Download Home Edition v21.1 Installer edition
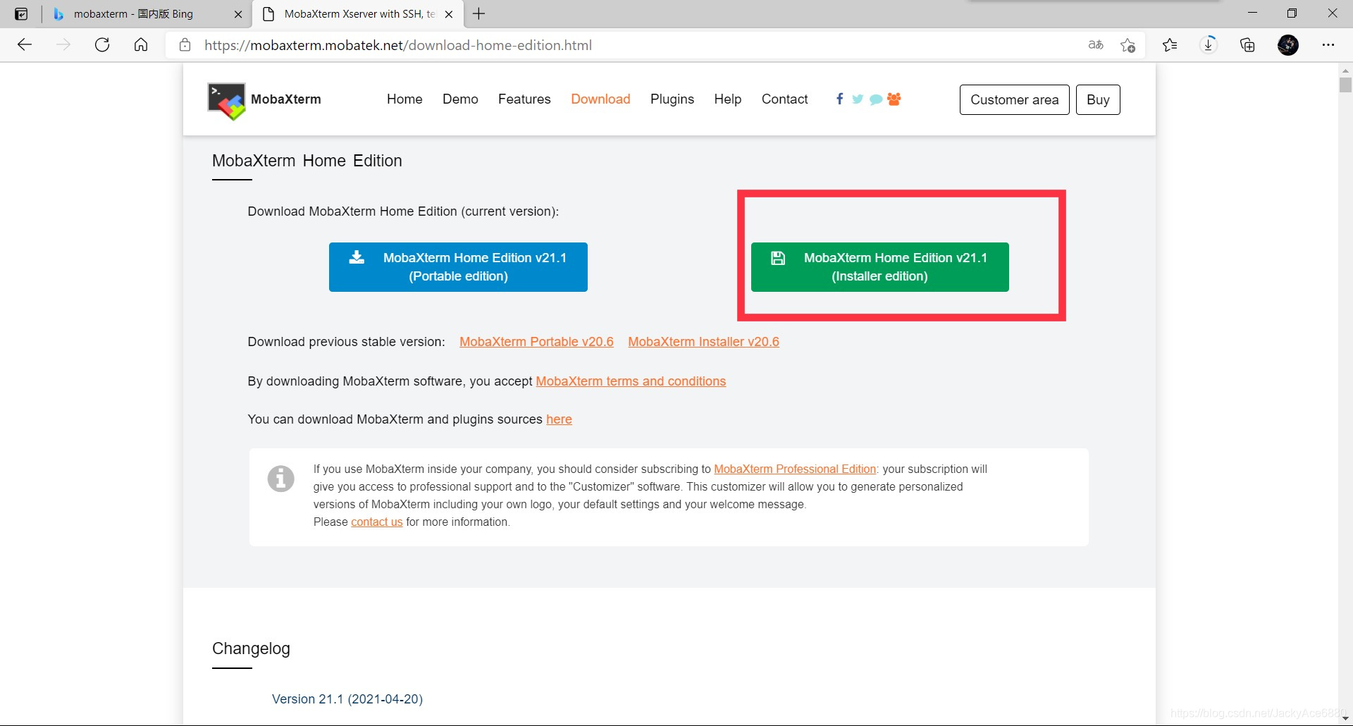The width and height of the screenshot is (1353, 726). [x=880, y=267]
